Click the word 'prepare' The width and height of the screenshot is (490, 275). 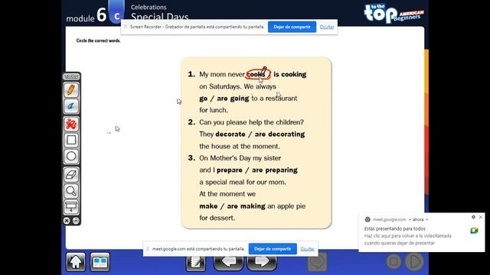point(230,170)
